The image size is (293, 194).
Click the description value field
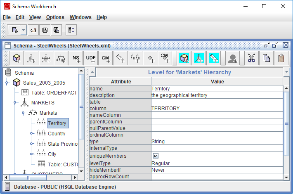pyautogui.click(x=217, y=95)
